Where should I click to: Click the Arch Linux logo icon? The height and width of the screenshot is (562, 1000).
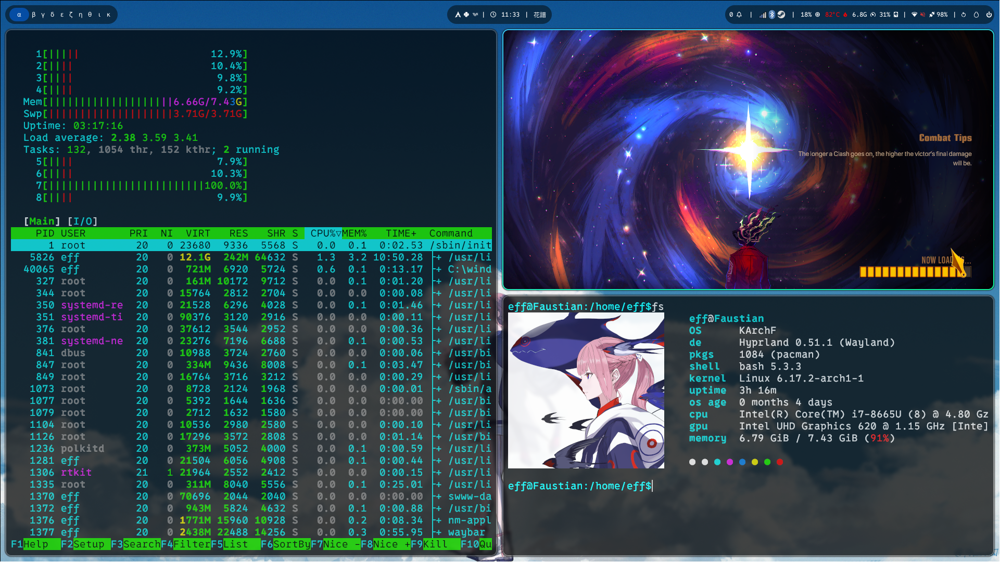(x=458, y=15)
